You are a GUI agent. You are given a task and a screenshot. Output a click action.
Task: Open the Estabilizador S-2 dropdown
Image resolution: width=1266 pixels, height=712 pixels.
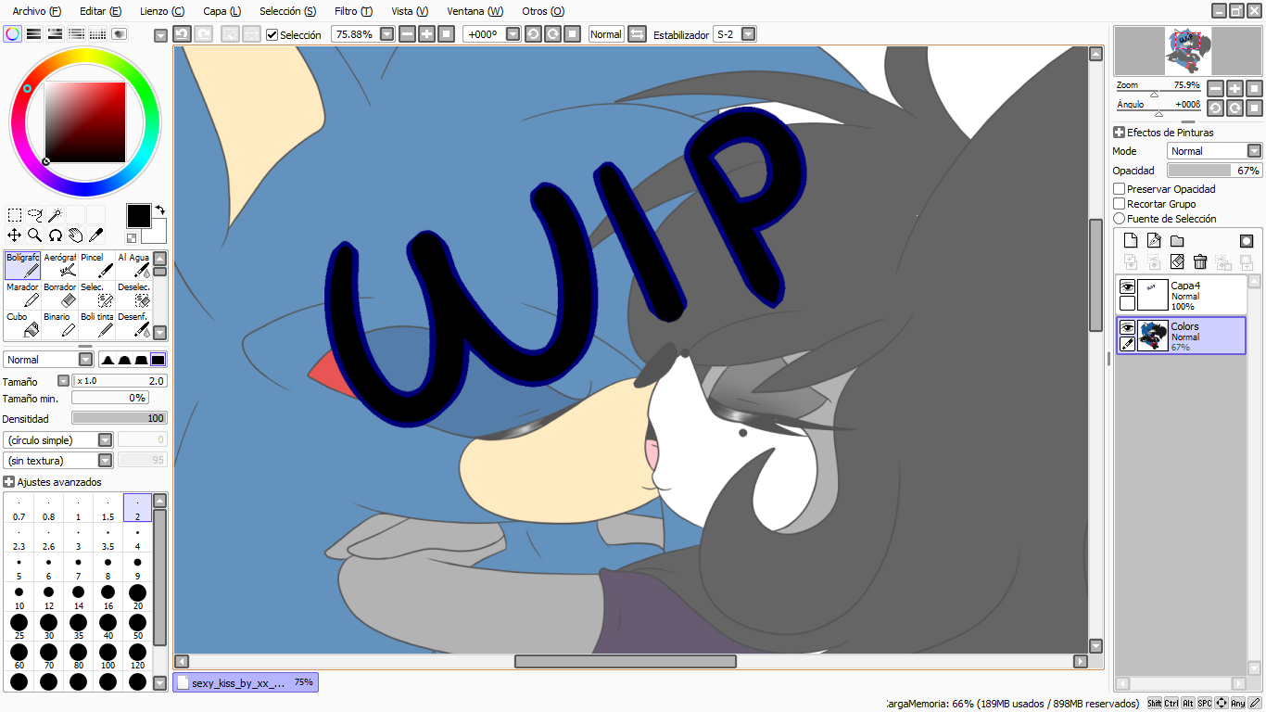click(748, 34)
